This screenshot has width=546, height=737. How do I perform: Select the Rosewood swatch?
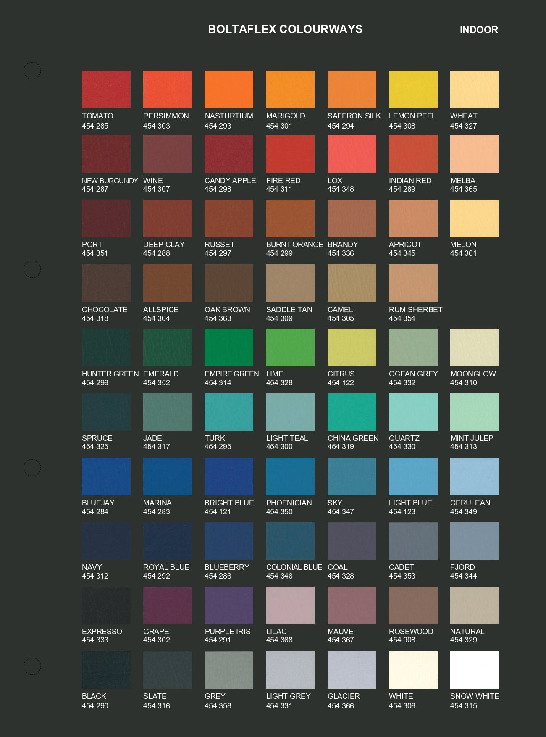413,605
